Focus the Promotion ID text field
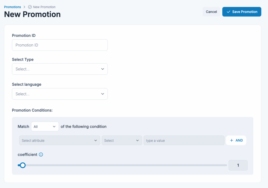Viewport: 268px width, 188px height. (60, 45)
